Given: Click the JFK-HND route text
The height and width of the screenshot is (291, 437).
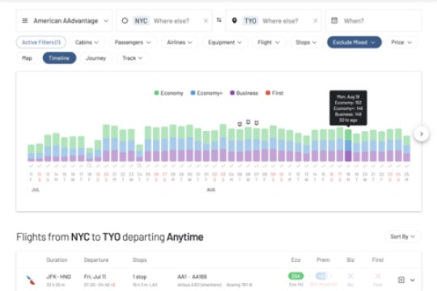Looking at the screenshot, I should (58, 276).
